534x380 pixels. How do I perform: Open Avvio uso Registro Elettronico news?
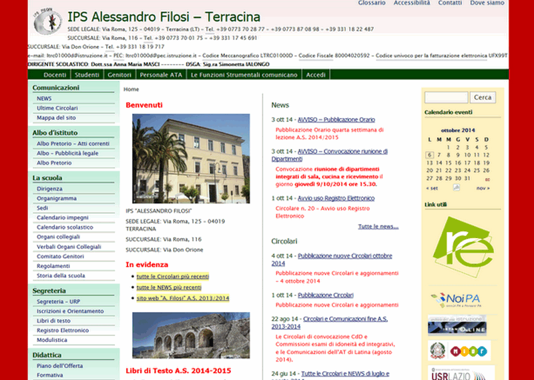(336, 199)
